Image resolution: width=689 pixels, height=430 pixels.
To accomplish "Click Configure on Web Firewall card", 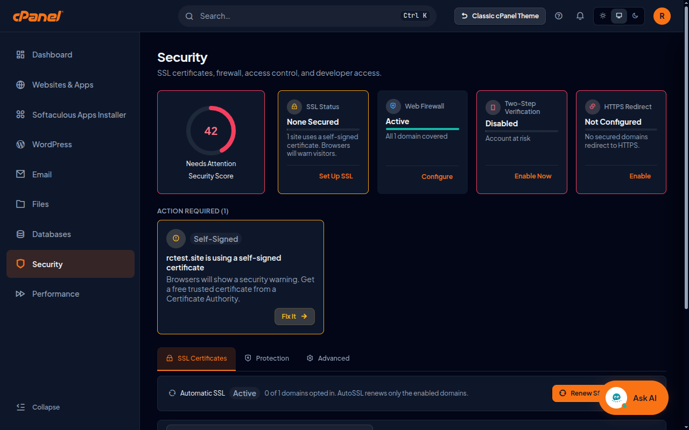I will click(x=437, y=177).
